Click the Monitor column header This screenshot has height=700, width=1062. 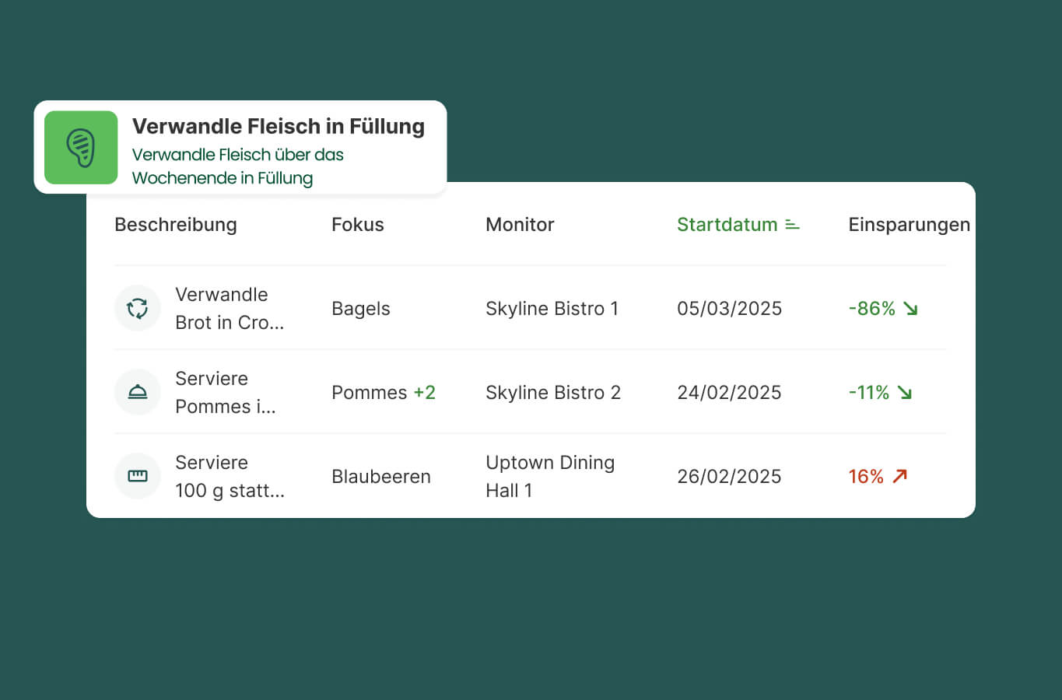click(520, 225)
